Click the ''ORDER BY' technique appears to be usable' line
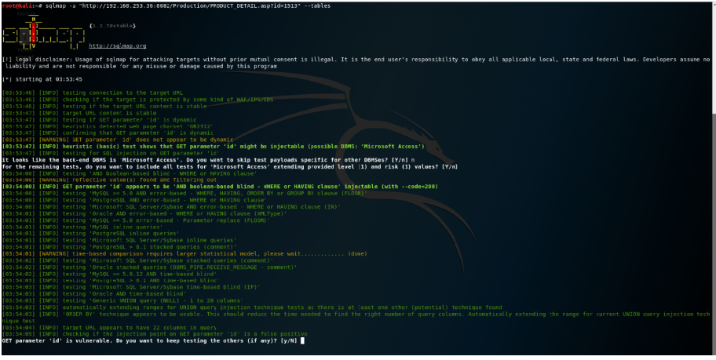The height and width of the screenshot is (360, 716). (356, 318)
